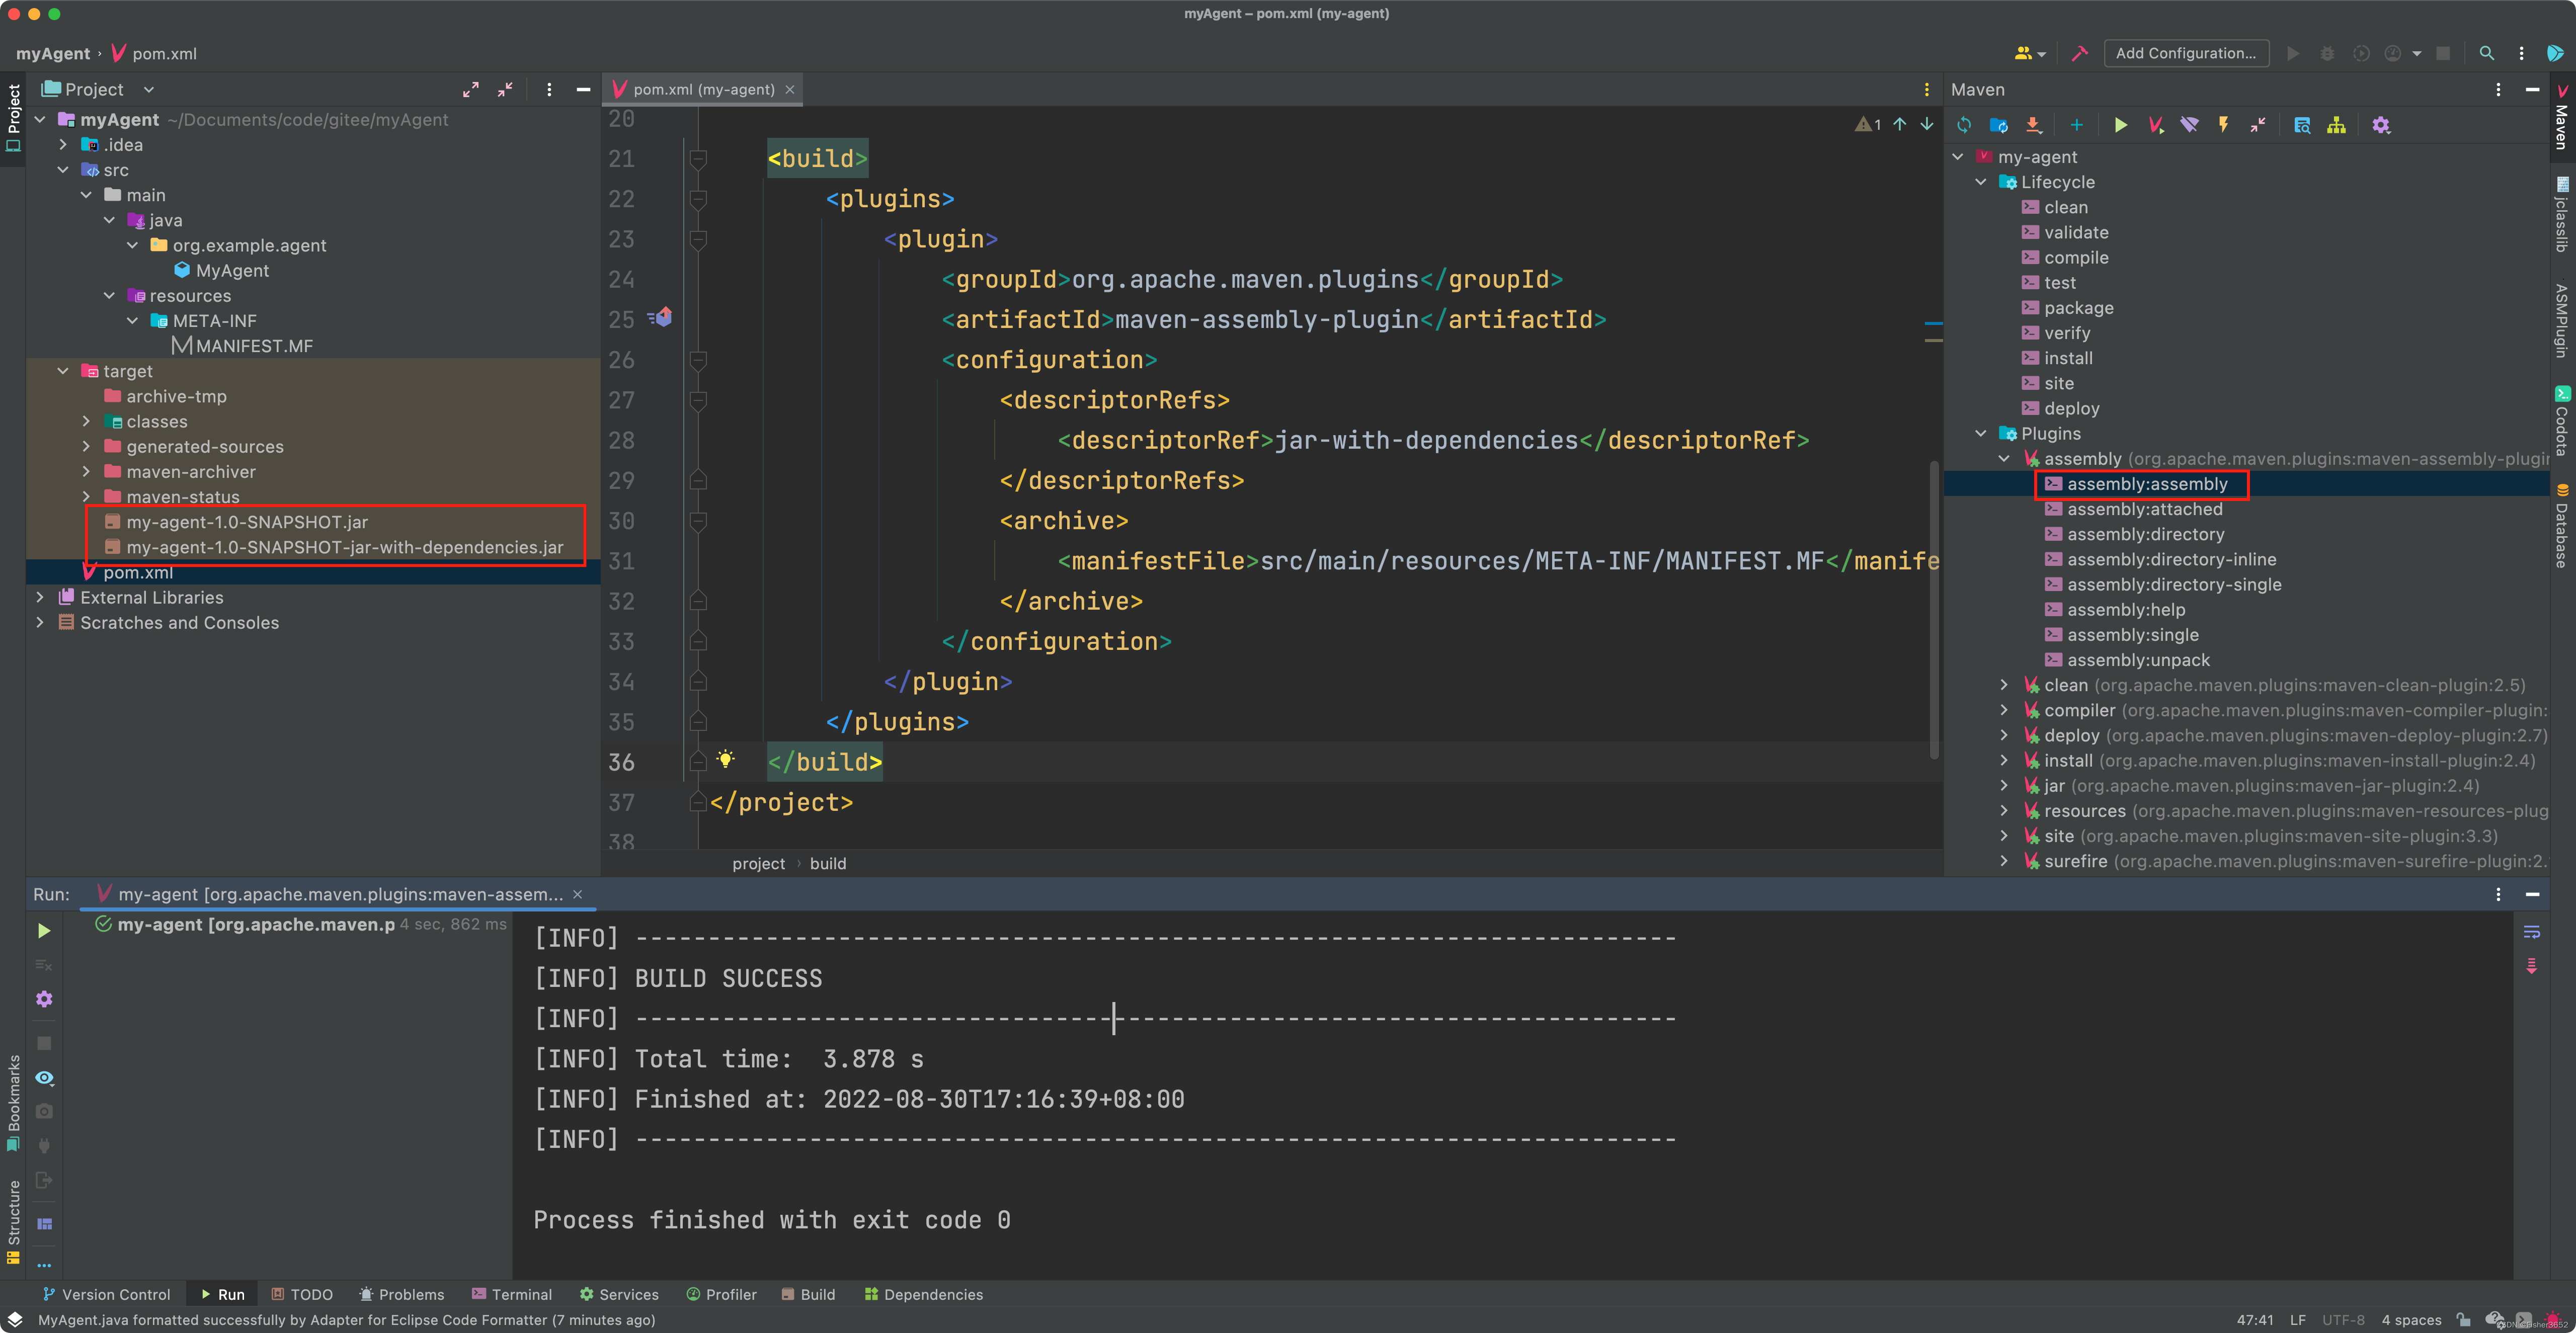
Task: Select the pom.xml (my-agent) editor tab
Action: (703, 89)
